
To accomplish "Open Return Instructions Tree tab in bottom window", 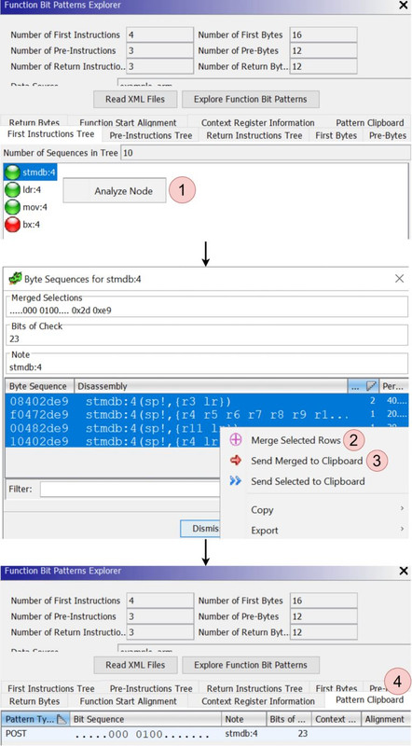I will click(x=254, y=688).
